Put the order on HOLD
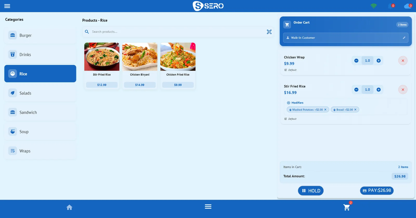This screenshot has height=218, width=416. [311, 191]
